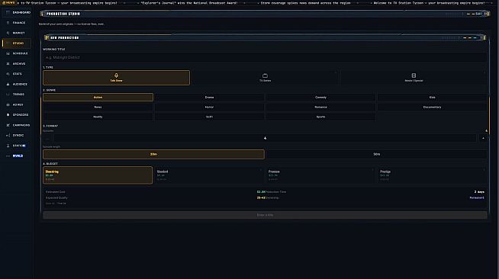
Task: Choose the Romance genre
Action: (x=320, y=107)
